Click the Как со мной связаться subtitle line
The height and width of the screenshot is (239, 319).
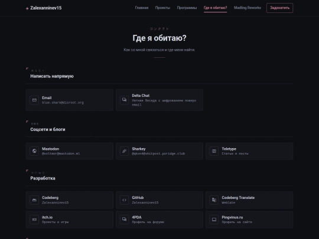(159, 50)
